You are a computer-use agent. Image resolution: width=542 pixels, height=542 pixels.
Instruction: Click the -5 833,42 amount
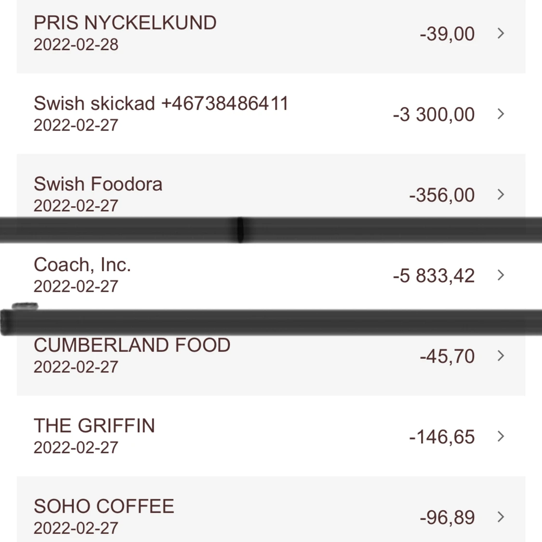pos(434,276)
